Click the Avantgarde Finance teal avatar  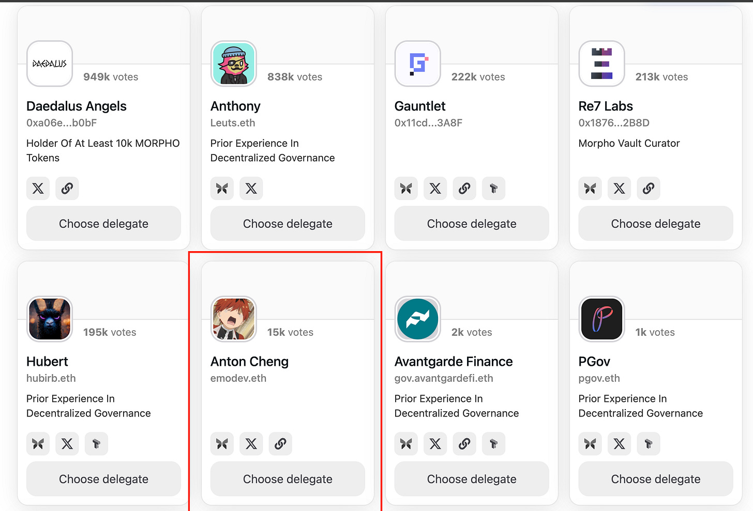[418, 319]
